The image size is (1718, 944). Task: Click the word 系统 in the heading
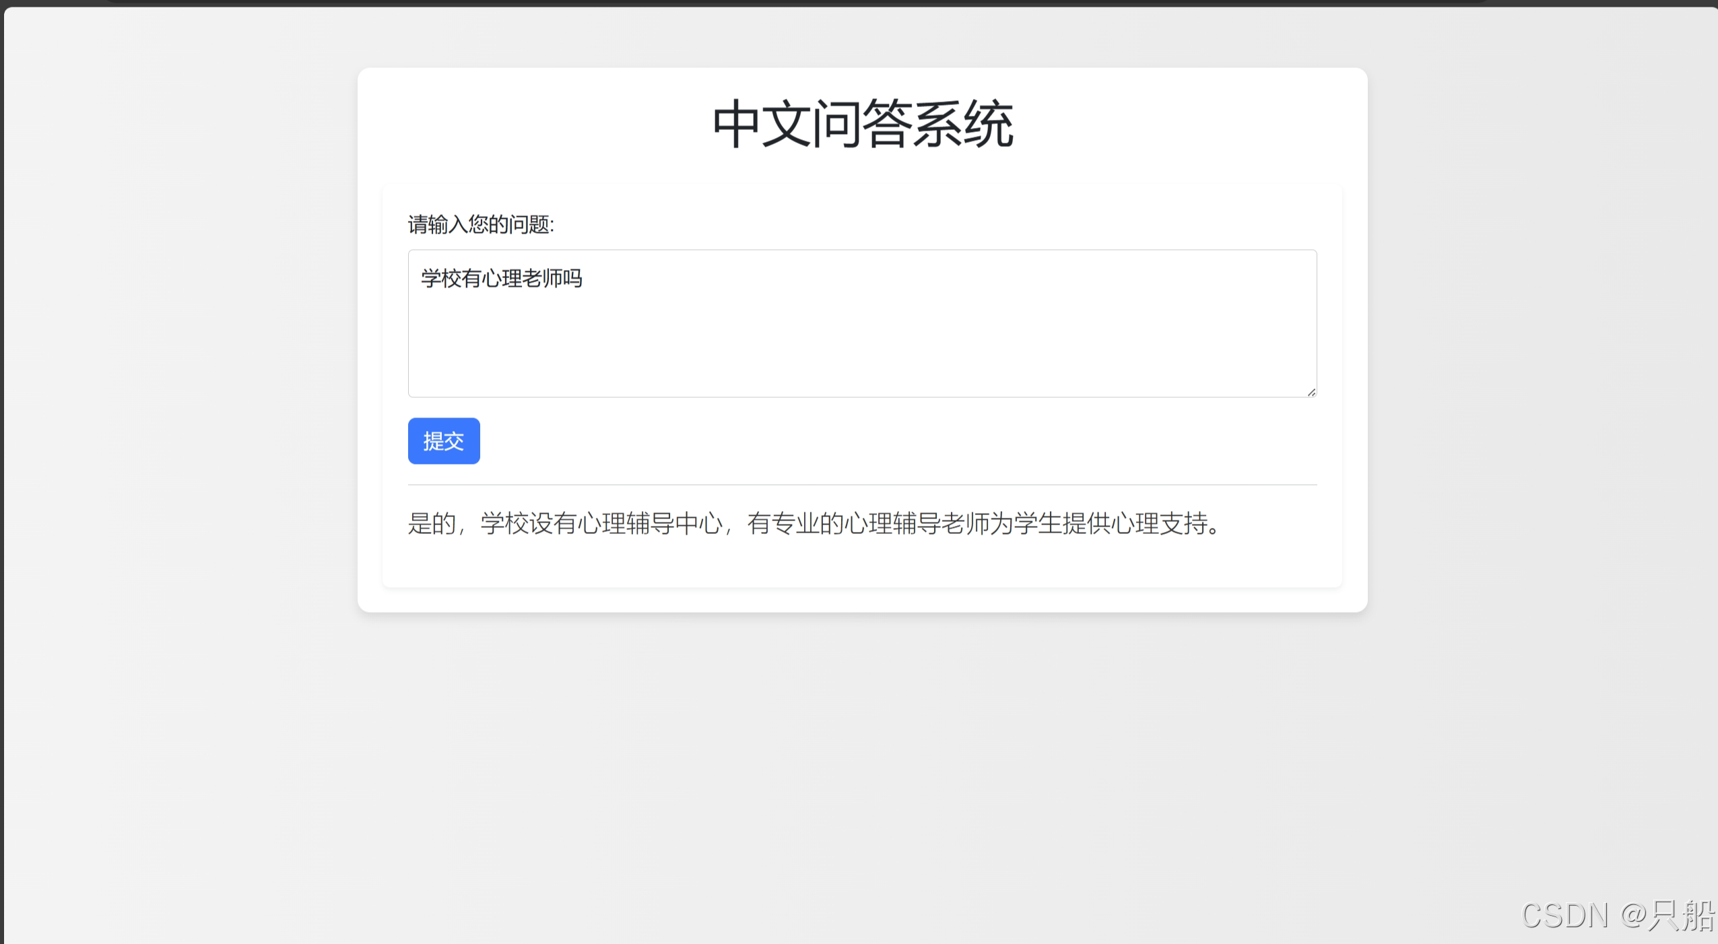963,125
